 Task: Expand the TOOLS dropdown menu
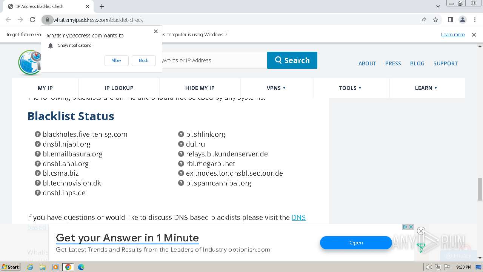click(350, 88)
